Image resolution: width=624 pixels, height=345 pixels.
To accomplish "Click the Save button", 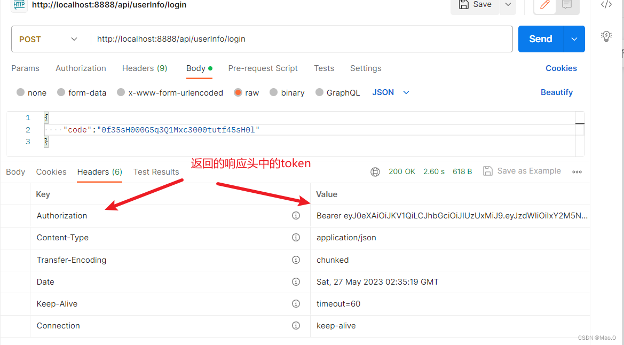I will tap(475, 5).
